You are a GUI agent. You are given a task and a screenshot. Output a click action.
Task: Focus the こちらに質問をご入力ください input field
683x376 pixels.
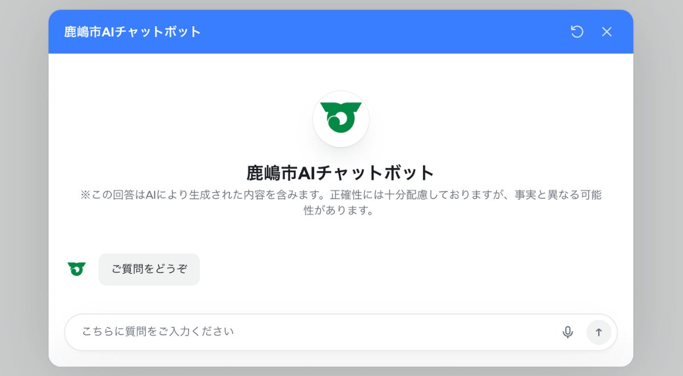pyautogui.click(x=341, y=332)
